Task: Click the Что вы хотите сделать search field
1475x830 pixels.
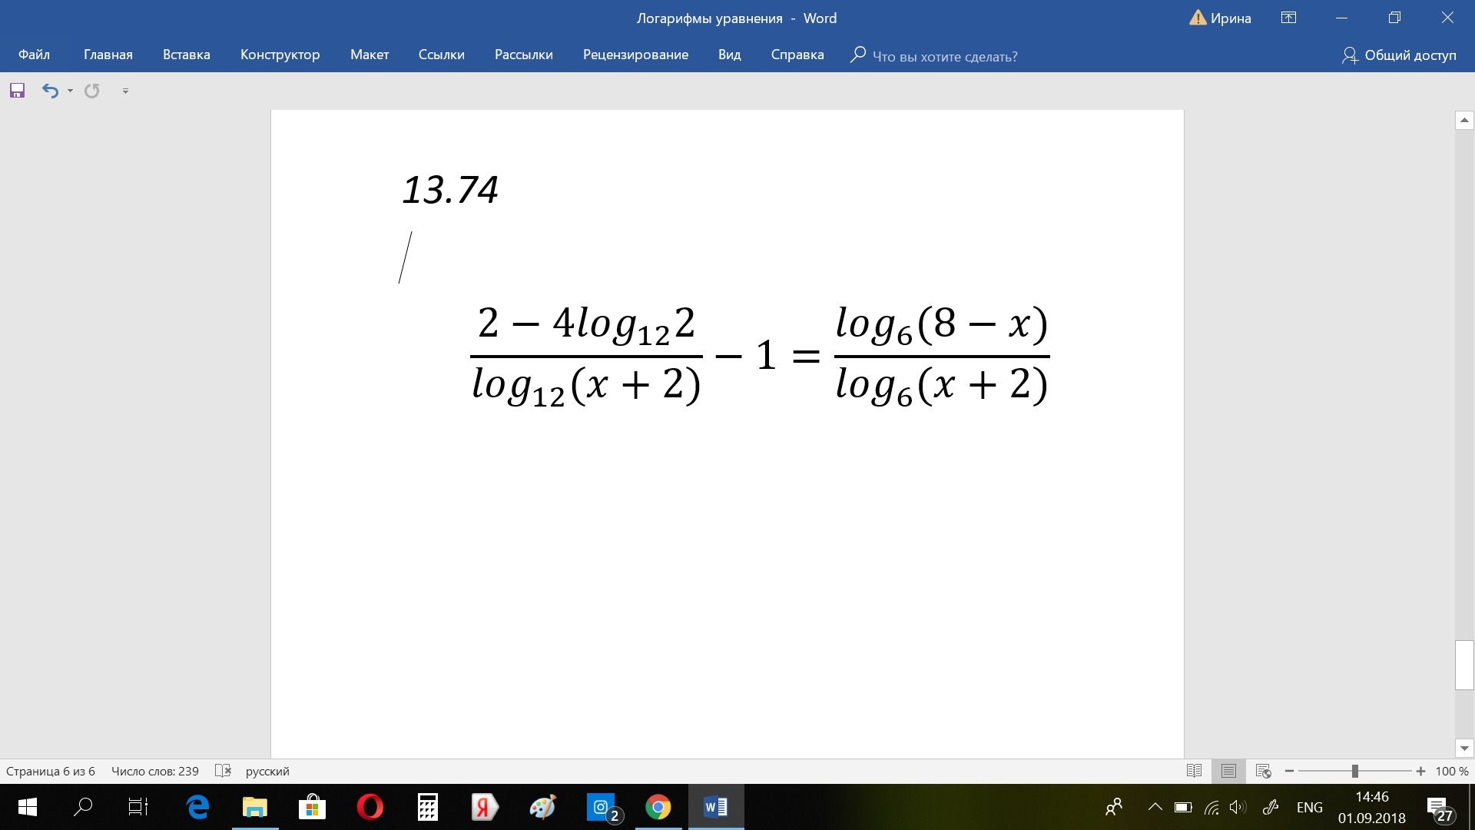Action: click(944, 56)
